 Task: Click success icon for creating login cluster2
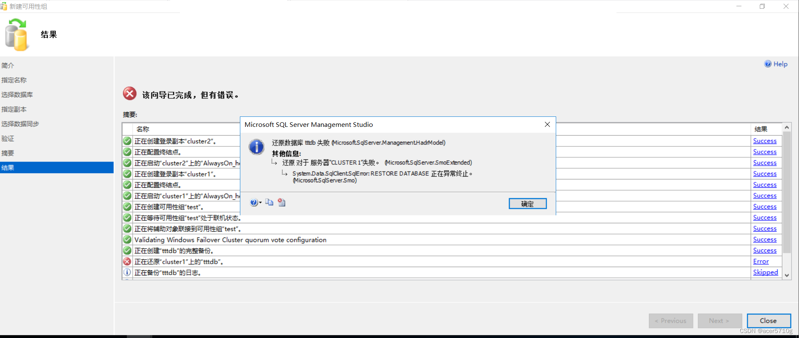tap(127, 141)
